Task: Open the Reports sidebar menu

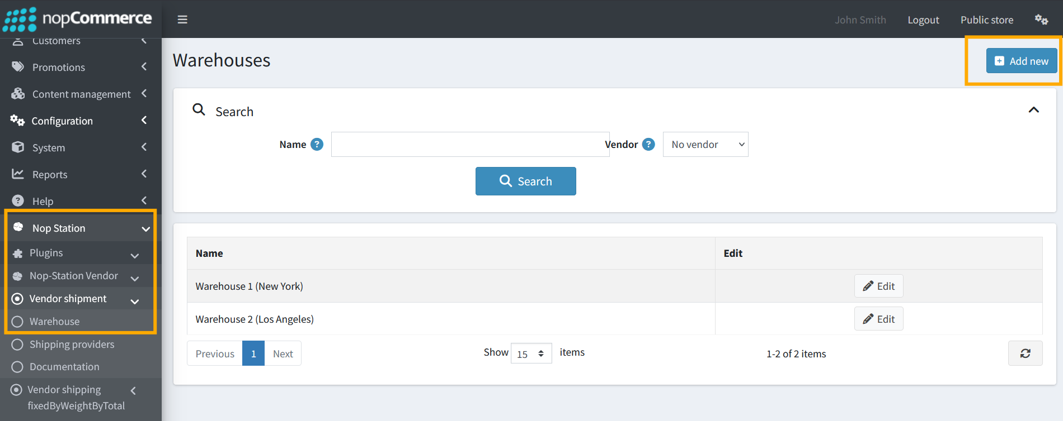Action: tap(81, 174)
